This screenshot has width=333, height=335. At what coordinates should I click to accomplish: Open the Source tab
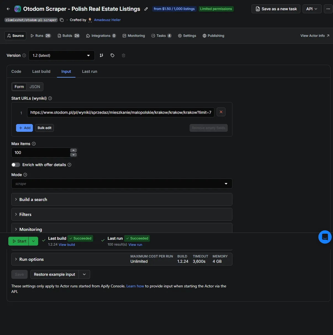[15, 36]
